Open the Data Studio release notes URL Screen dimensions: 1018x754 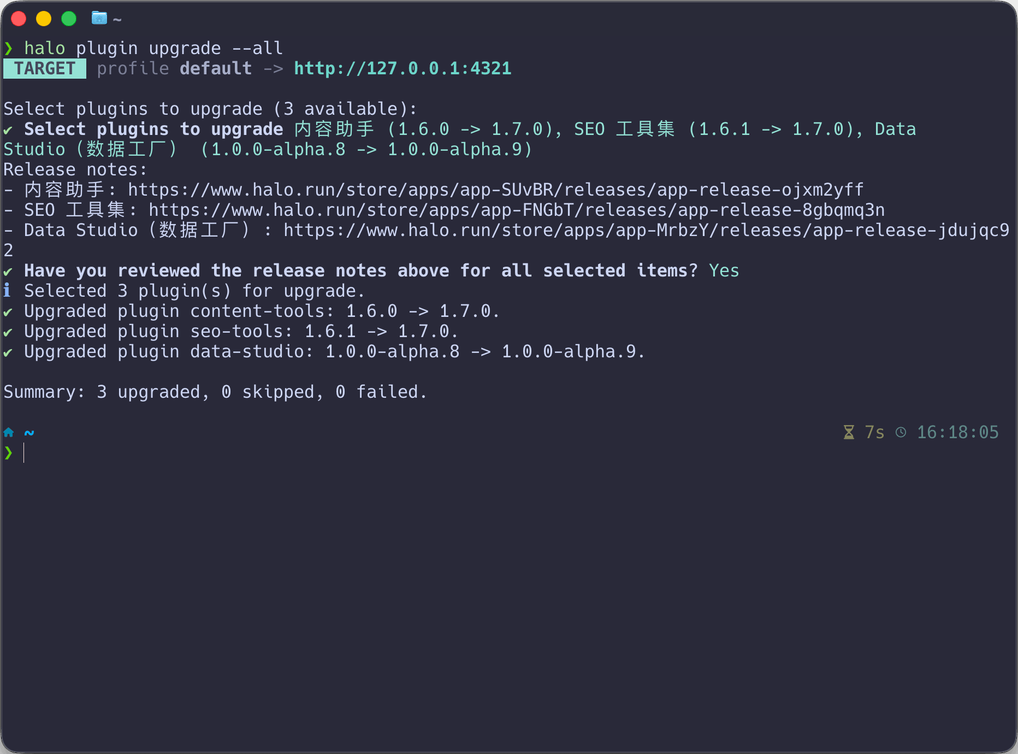point(646,231)
